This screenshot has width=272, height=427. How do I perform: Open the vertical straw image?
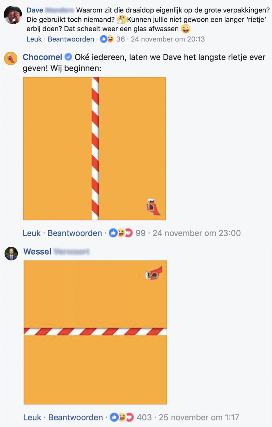94,148
